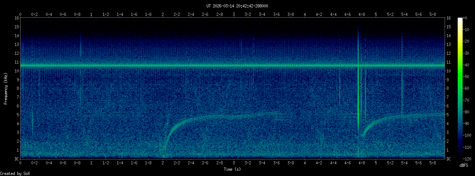This screenshot has width=475, height=176.
Task: Click the 'DC' label on left axis
Action: coord(17,159)
